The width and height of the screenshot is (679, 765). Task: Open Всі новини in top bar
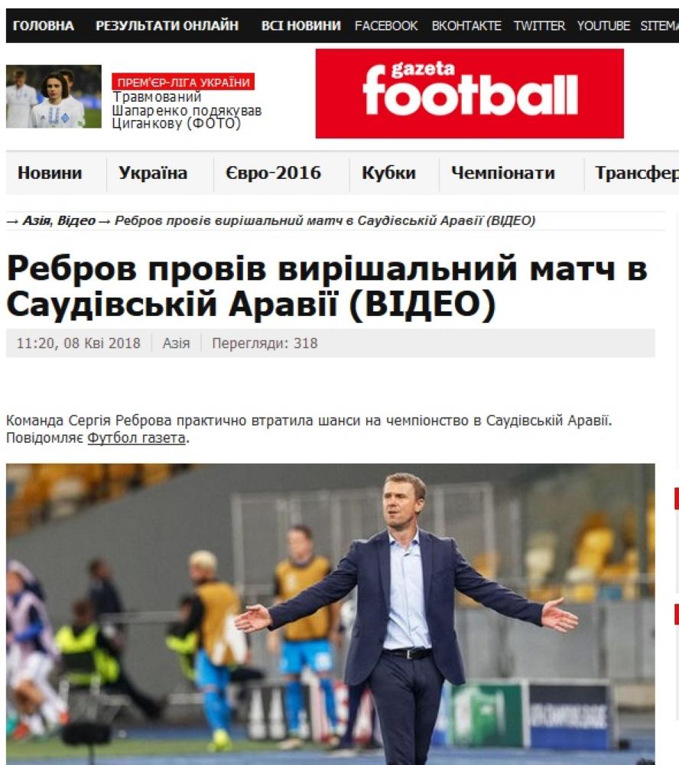pos(301,25)
